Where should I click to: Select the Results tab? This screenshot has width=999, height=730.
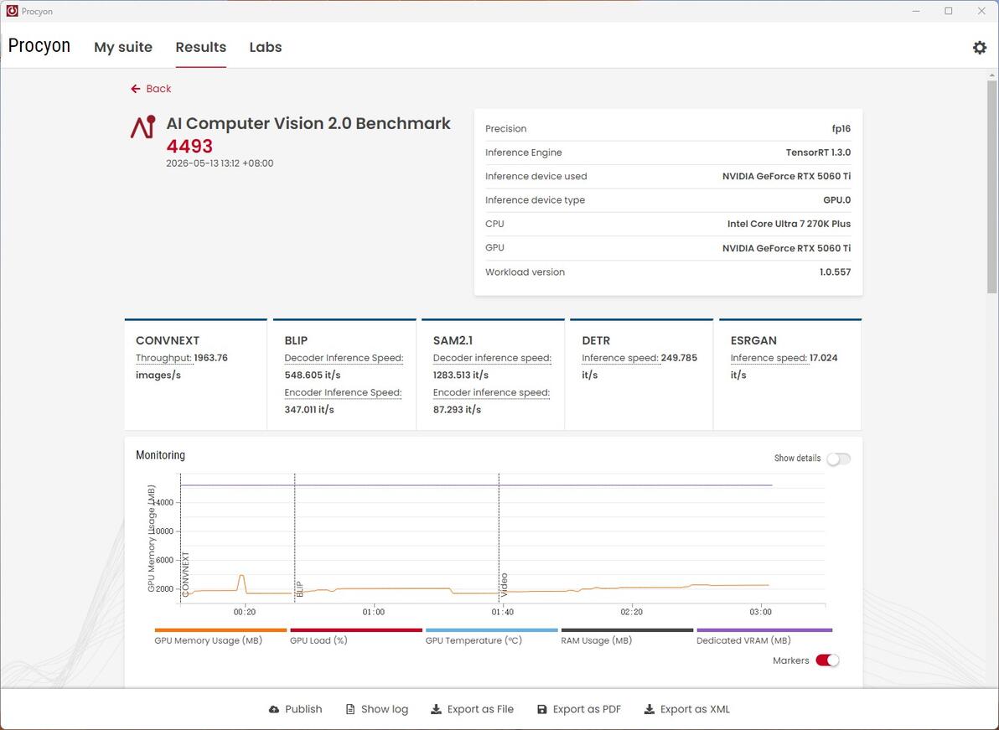[x=200, y=47]
